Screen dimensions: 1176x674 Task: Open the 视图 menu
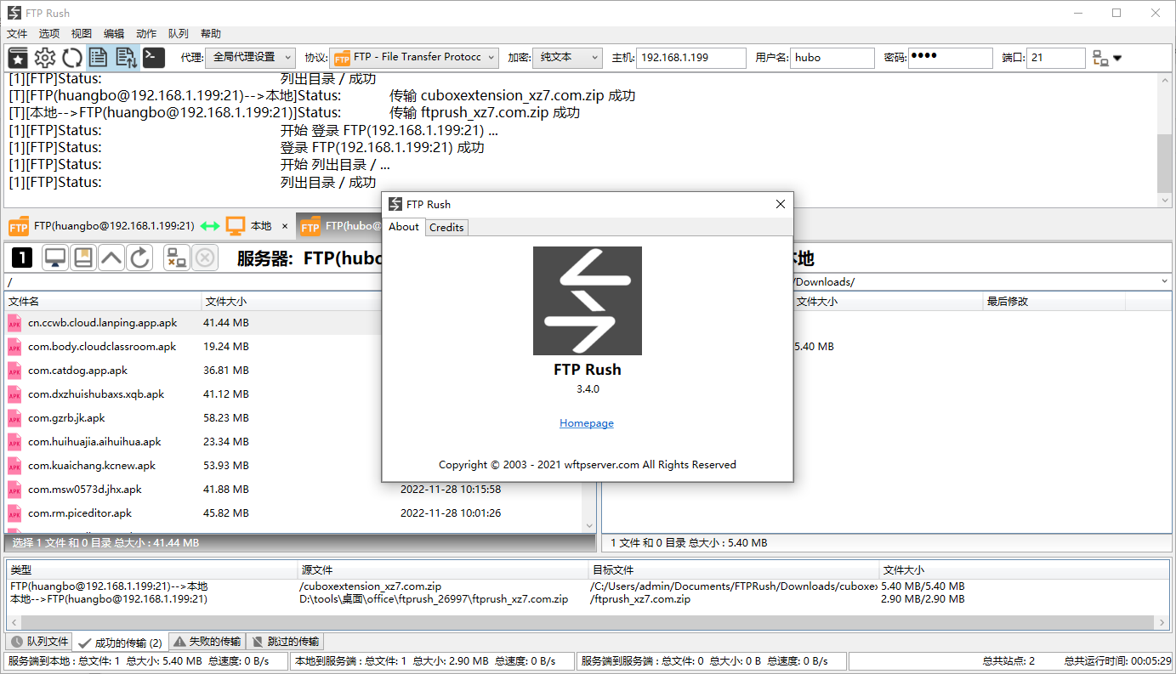[x=82, y=34]
